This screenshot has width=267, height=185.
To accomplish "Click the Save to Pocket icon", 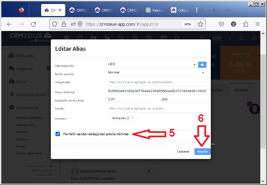I will [x=221, y=24].
